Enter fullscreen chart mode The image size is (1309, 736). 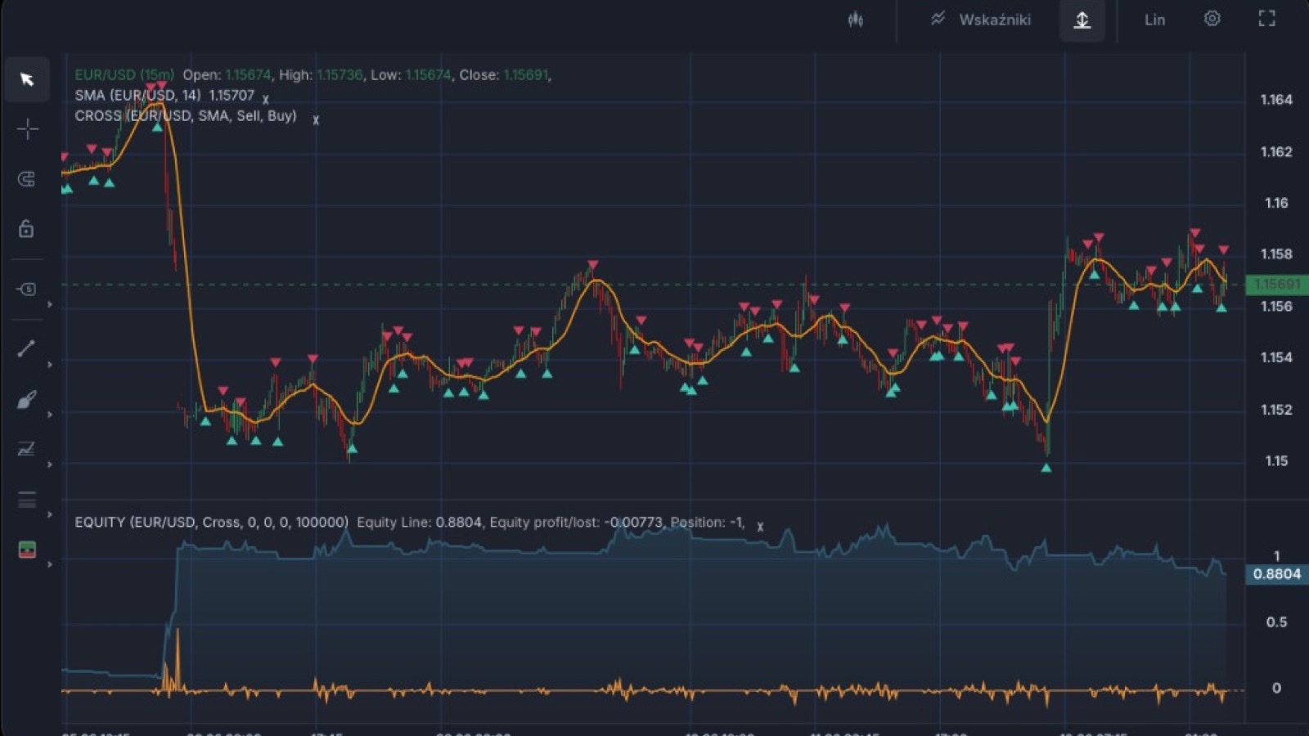[x=1267, y=19]
